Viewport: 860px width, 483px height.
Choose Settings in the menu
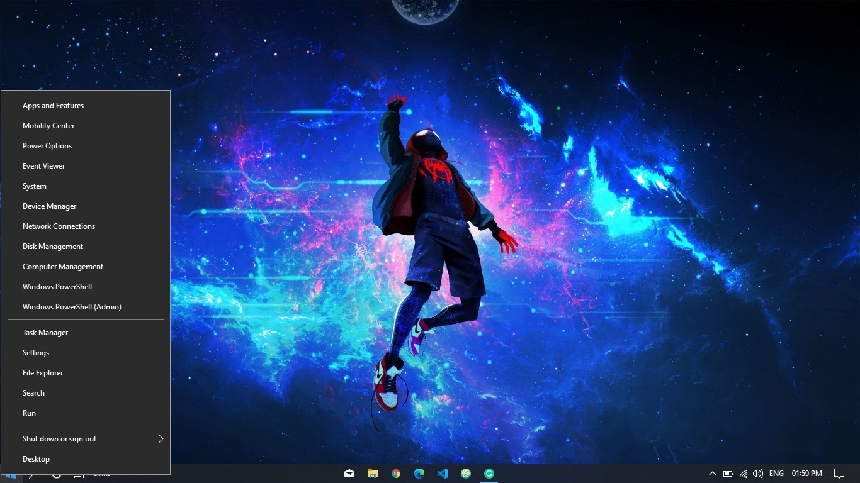[86, 353]
